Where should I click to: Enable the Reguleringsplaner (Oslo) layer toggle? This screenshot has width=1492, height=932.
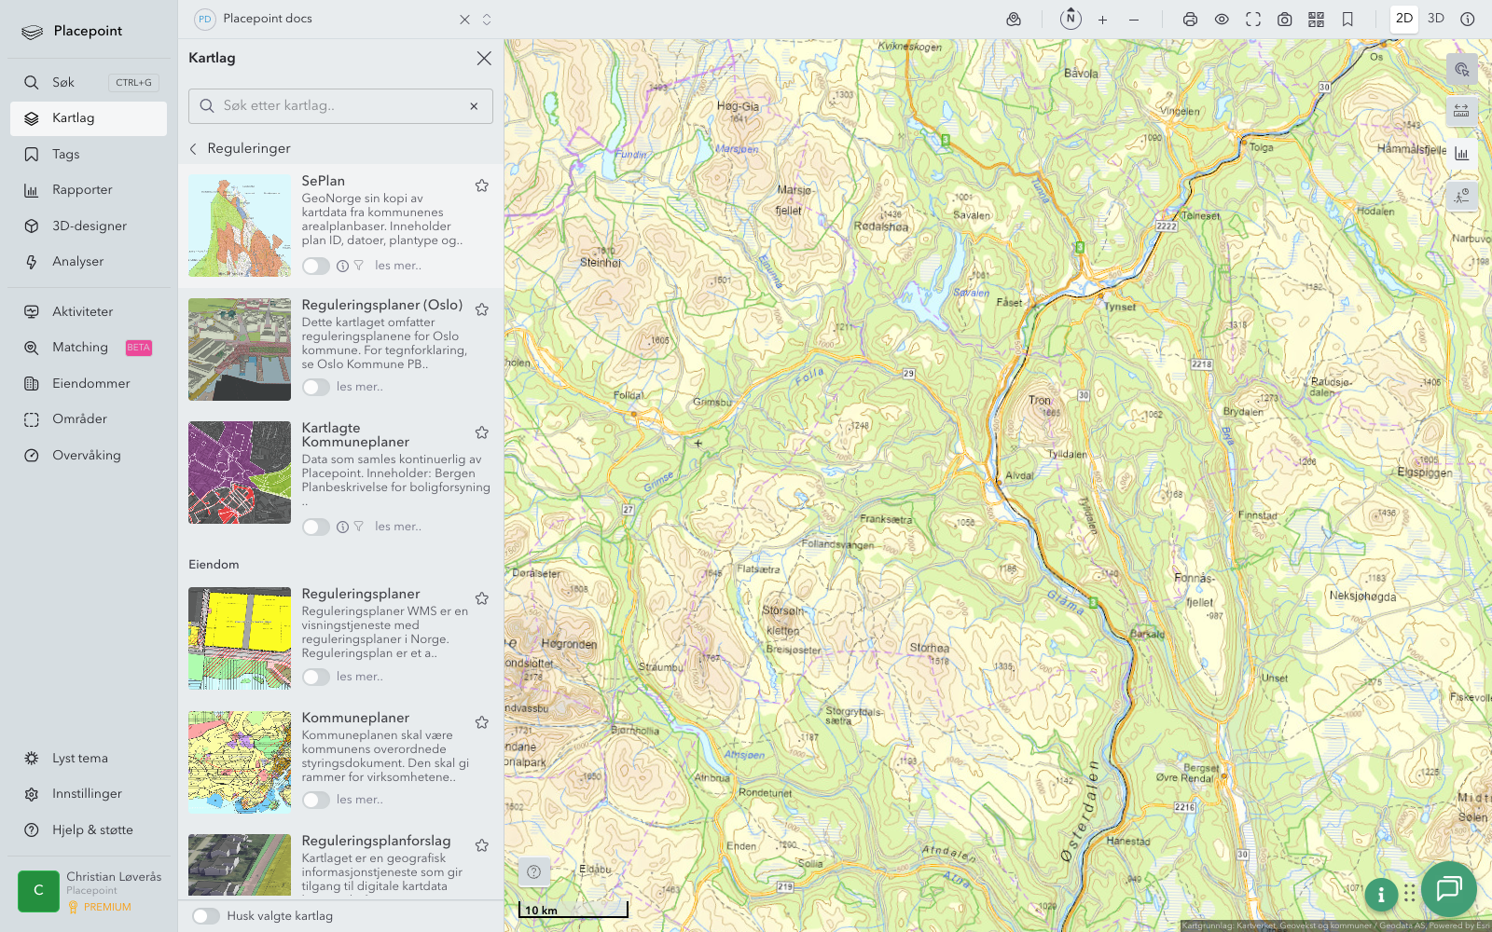pyautogui.click(x=316, y=387)
